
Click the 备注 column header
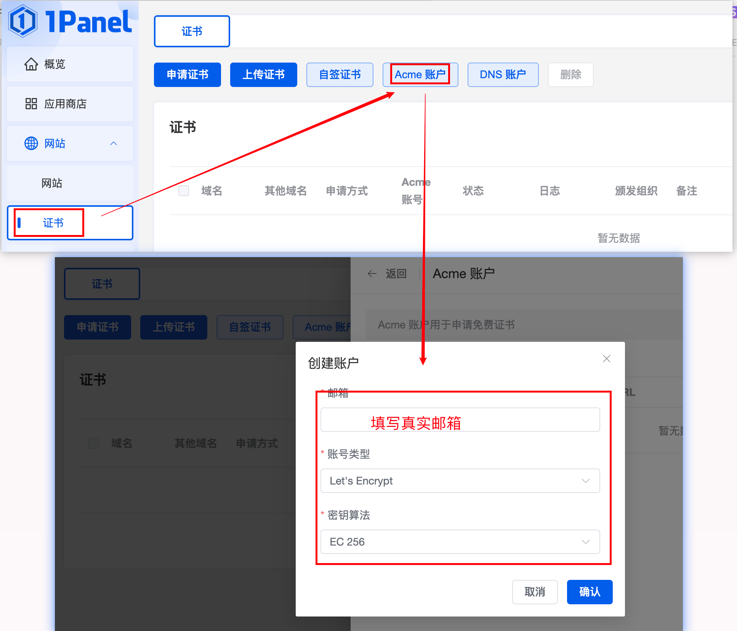coord(687,191)
